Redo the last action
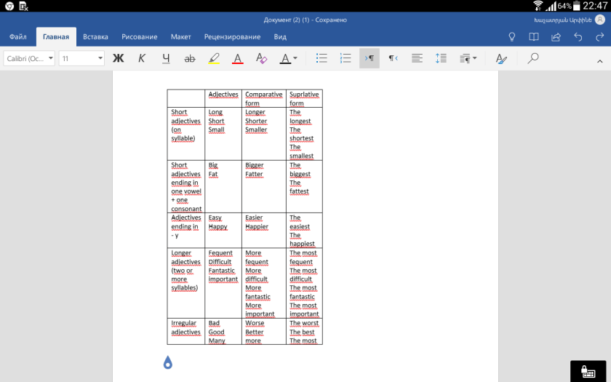The height and width of the screenshot is (382, 611). [599, 36]
